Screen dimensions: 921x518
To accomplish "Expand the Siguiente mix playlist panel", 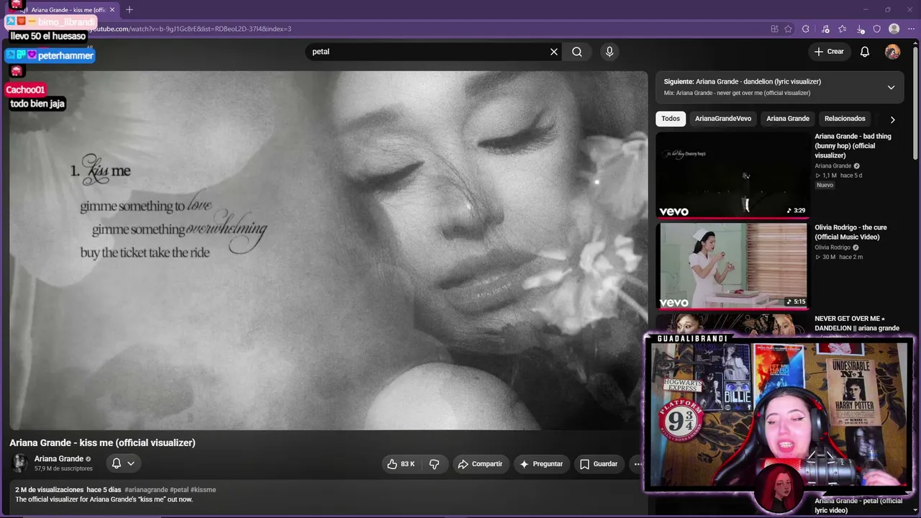I will [891, 87].
